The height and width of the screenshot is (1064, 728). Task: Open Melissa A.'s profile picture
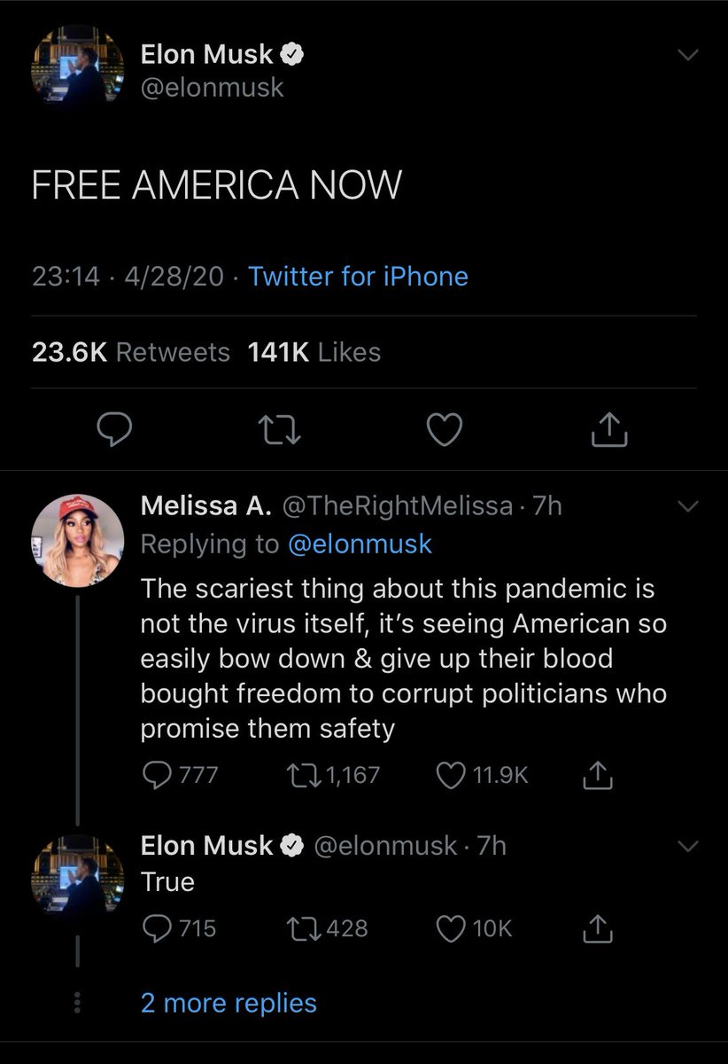(77, 538)
